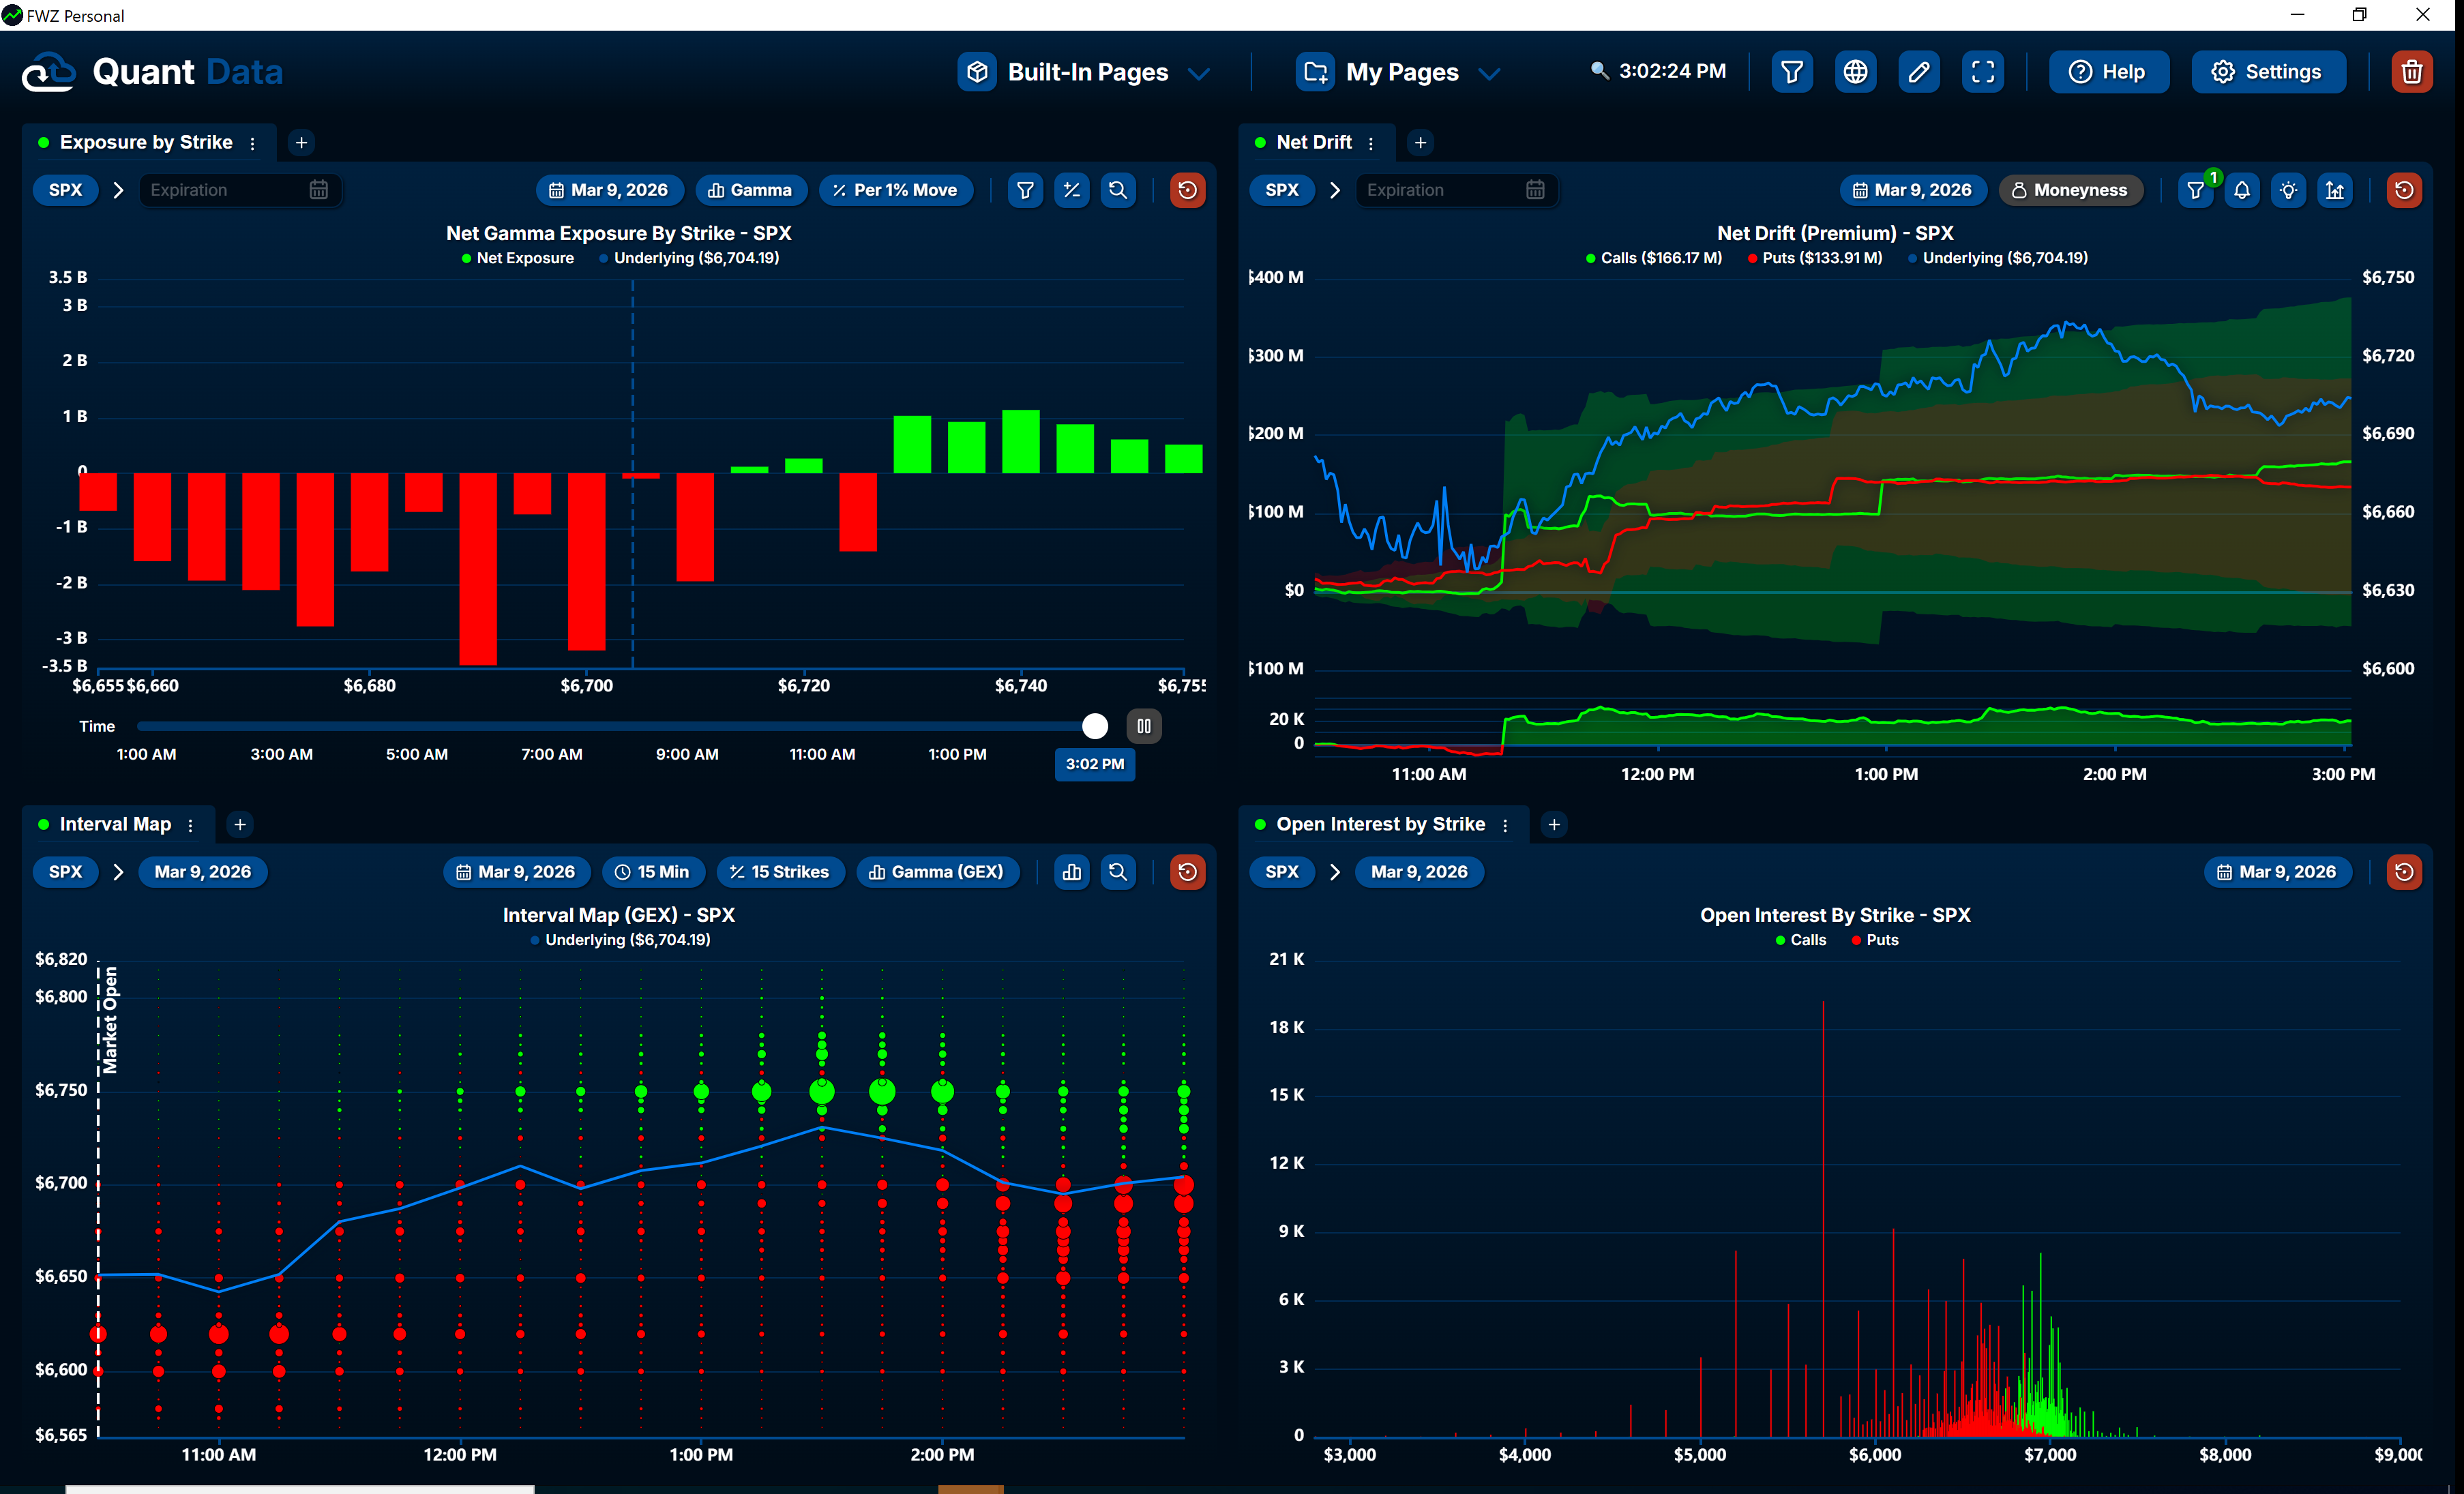This screenshot has height=1494, width=2464.
Task: Open the Help button
Action: pyautogui.click(x=2108, y=72)
